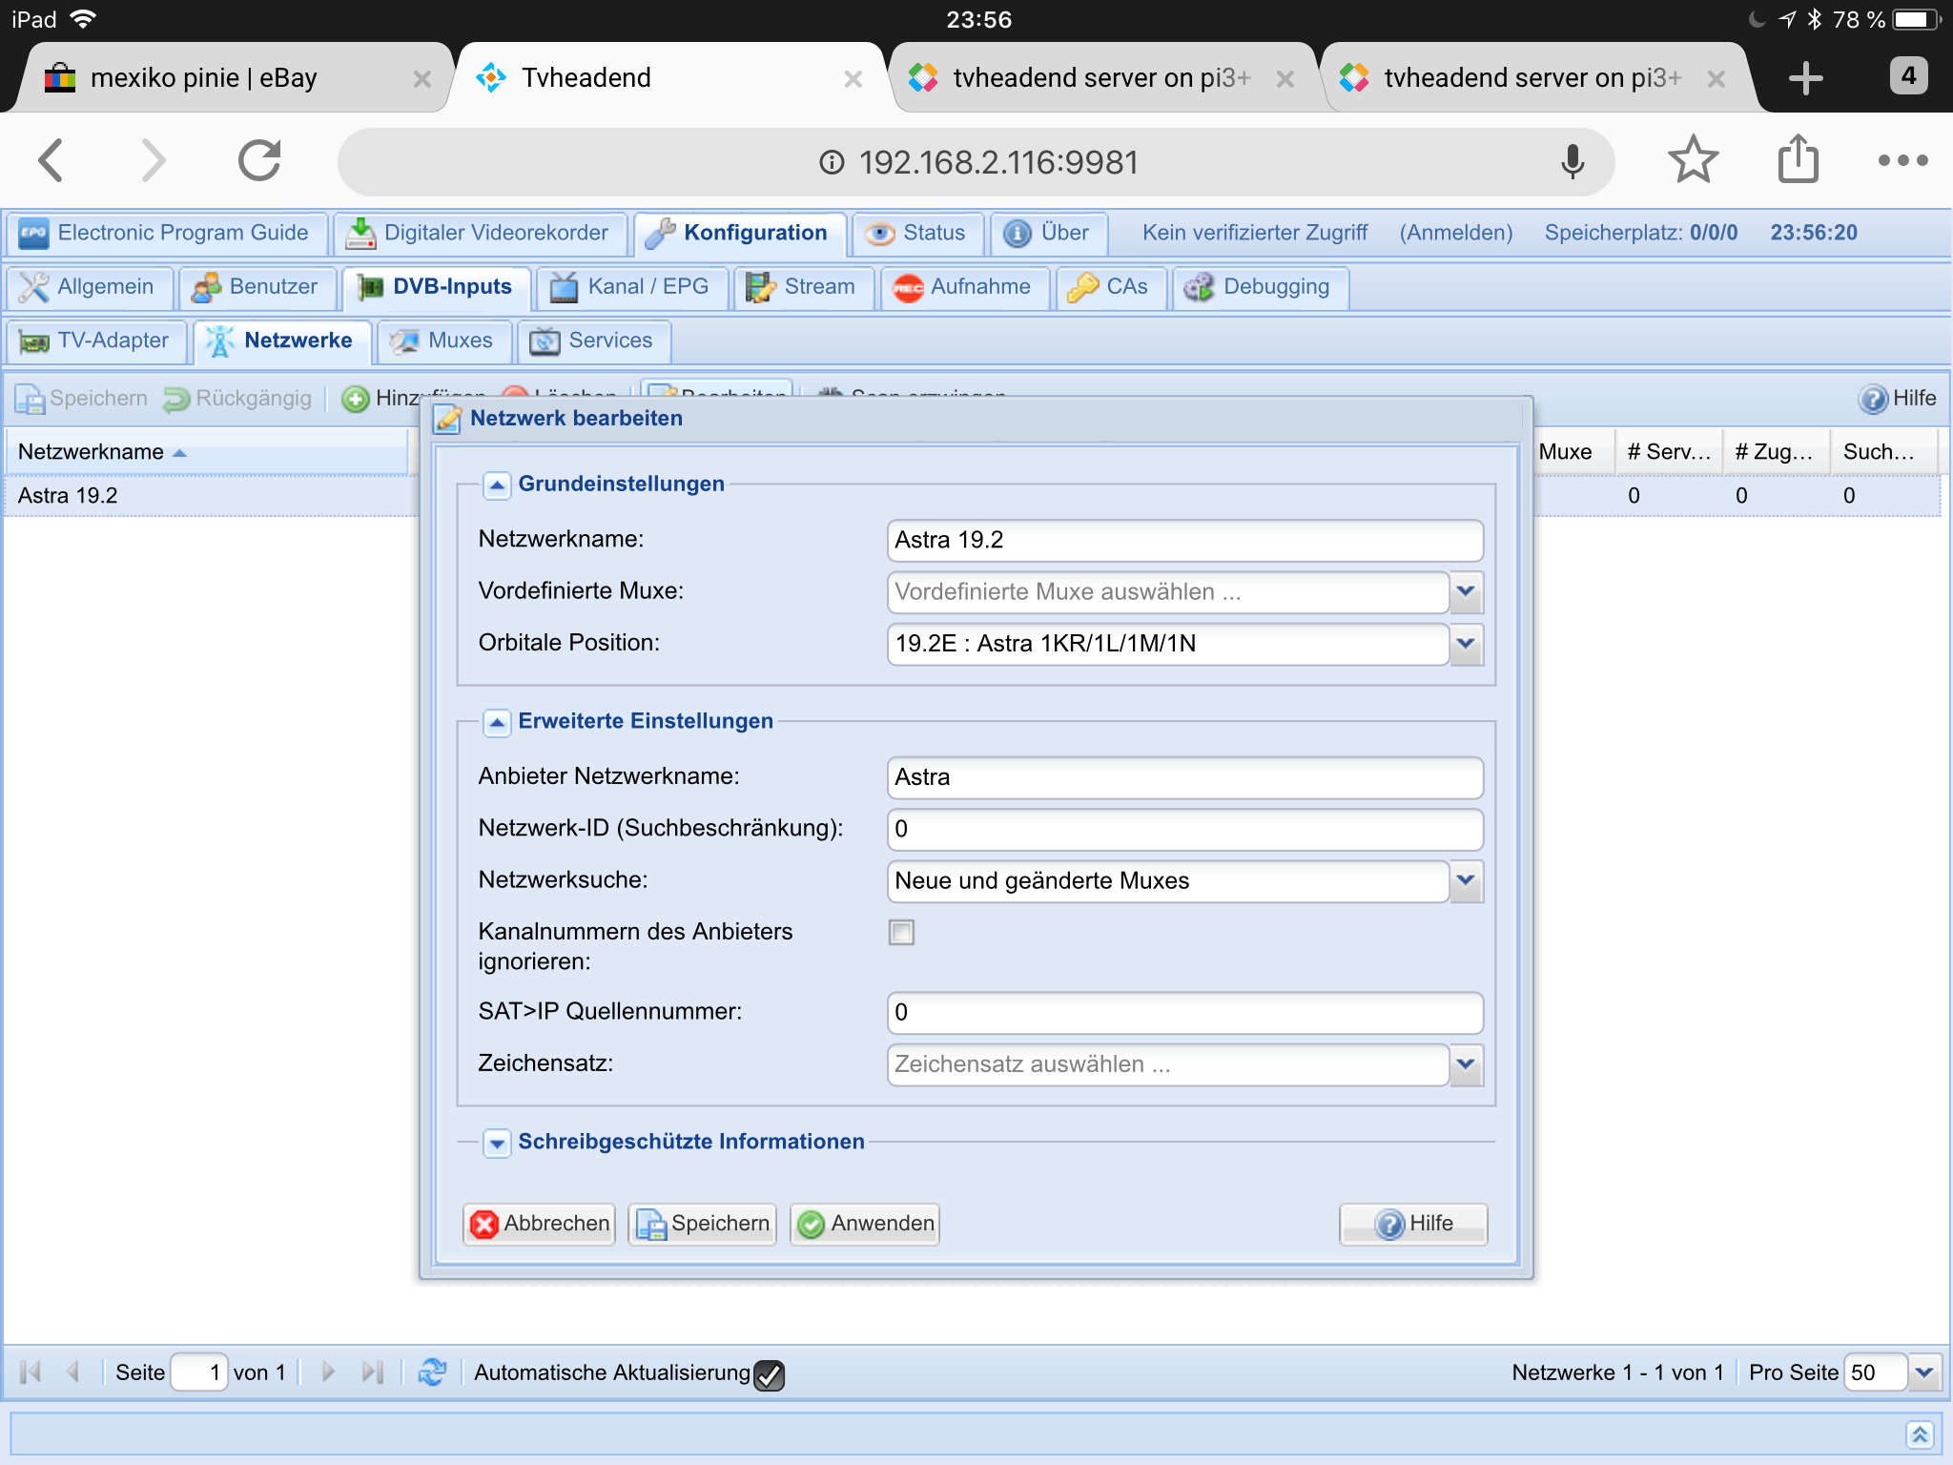Open the Zeichensatz dropdown
This screenshot has width=1953, height=1465.
[1466, 1064]
